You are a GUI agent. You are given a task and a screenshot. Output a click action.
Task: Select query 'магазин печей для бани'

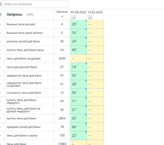click(23, 41)
